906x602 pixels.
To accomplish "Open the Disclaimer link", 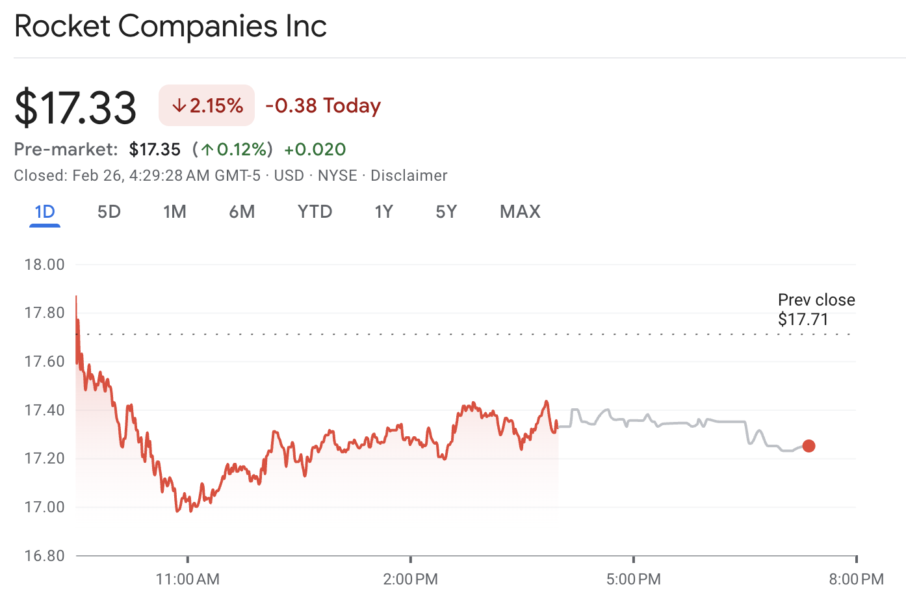I will point(409,176).
